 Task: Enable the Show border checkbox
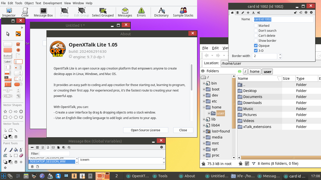tap(256, 40)
